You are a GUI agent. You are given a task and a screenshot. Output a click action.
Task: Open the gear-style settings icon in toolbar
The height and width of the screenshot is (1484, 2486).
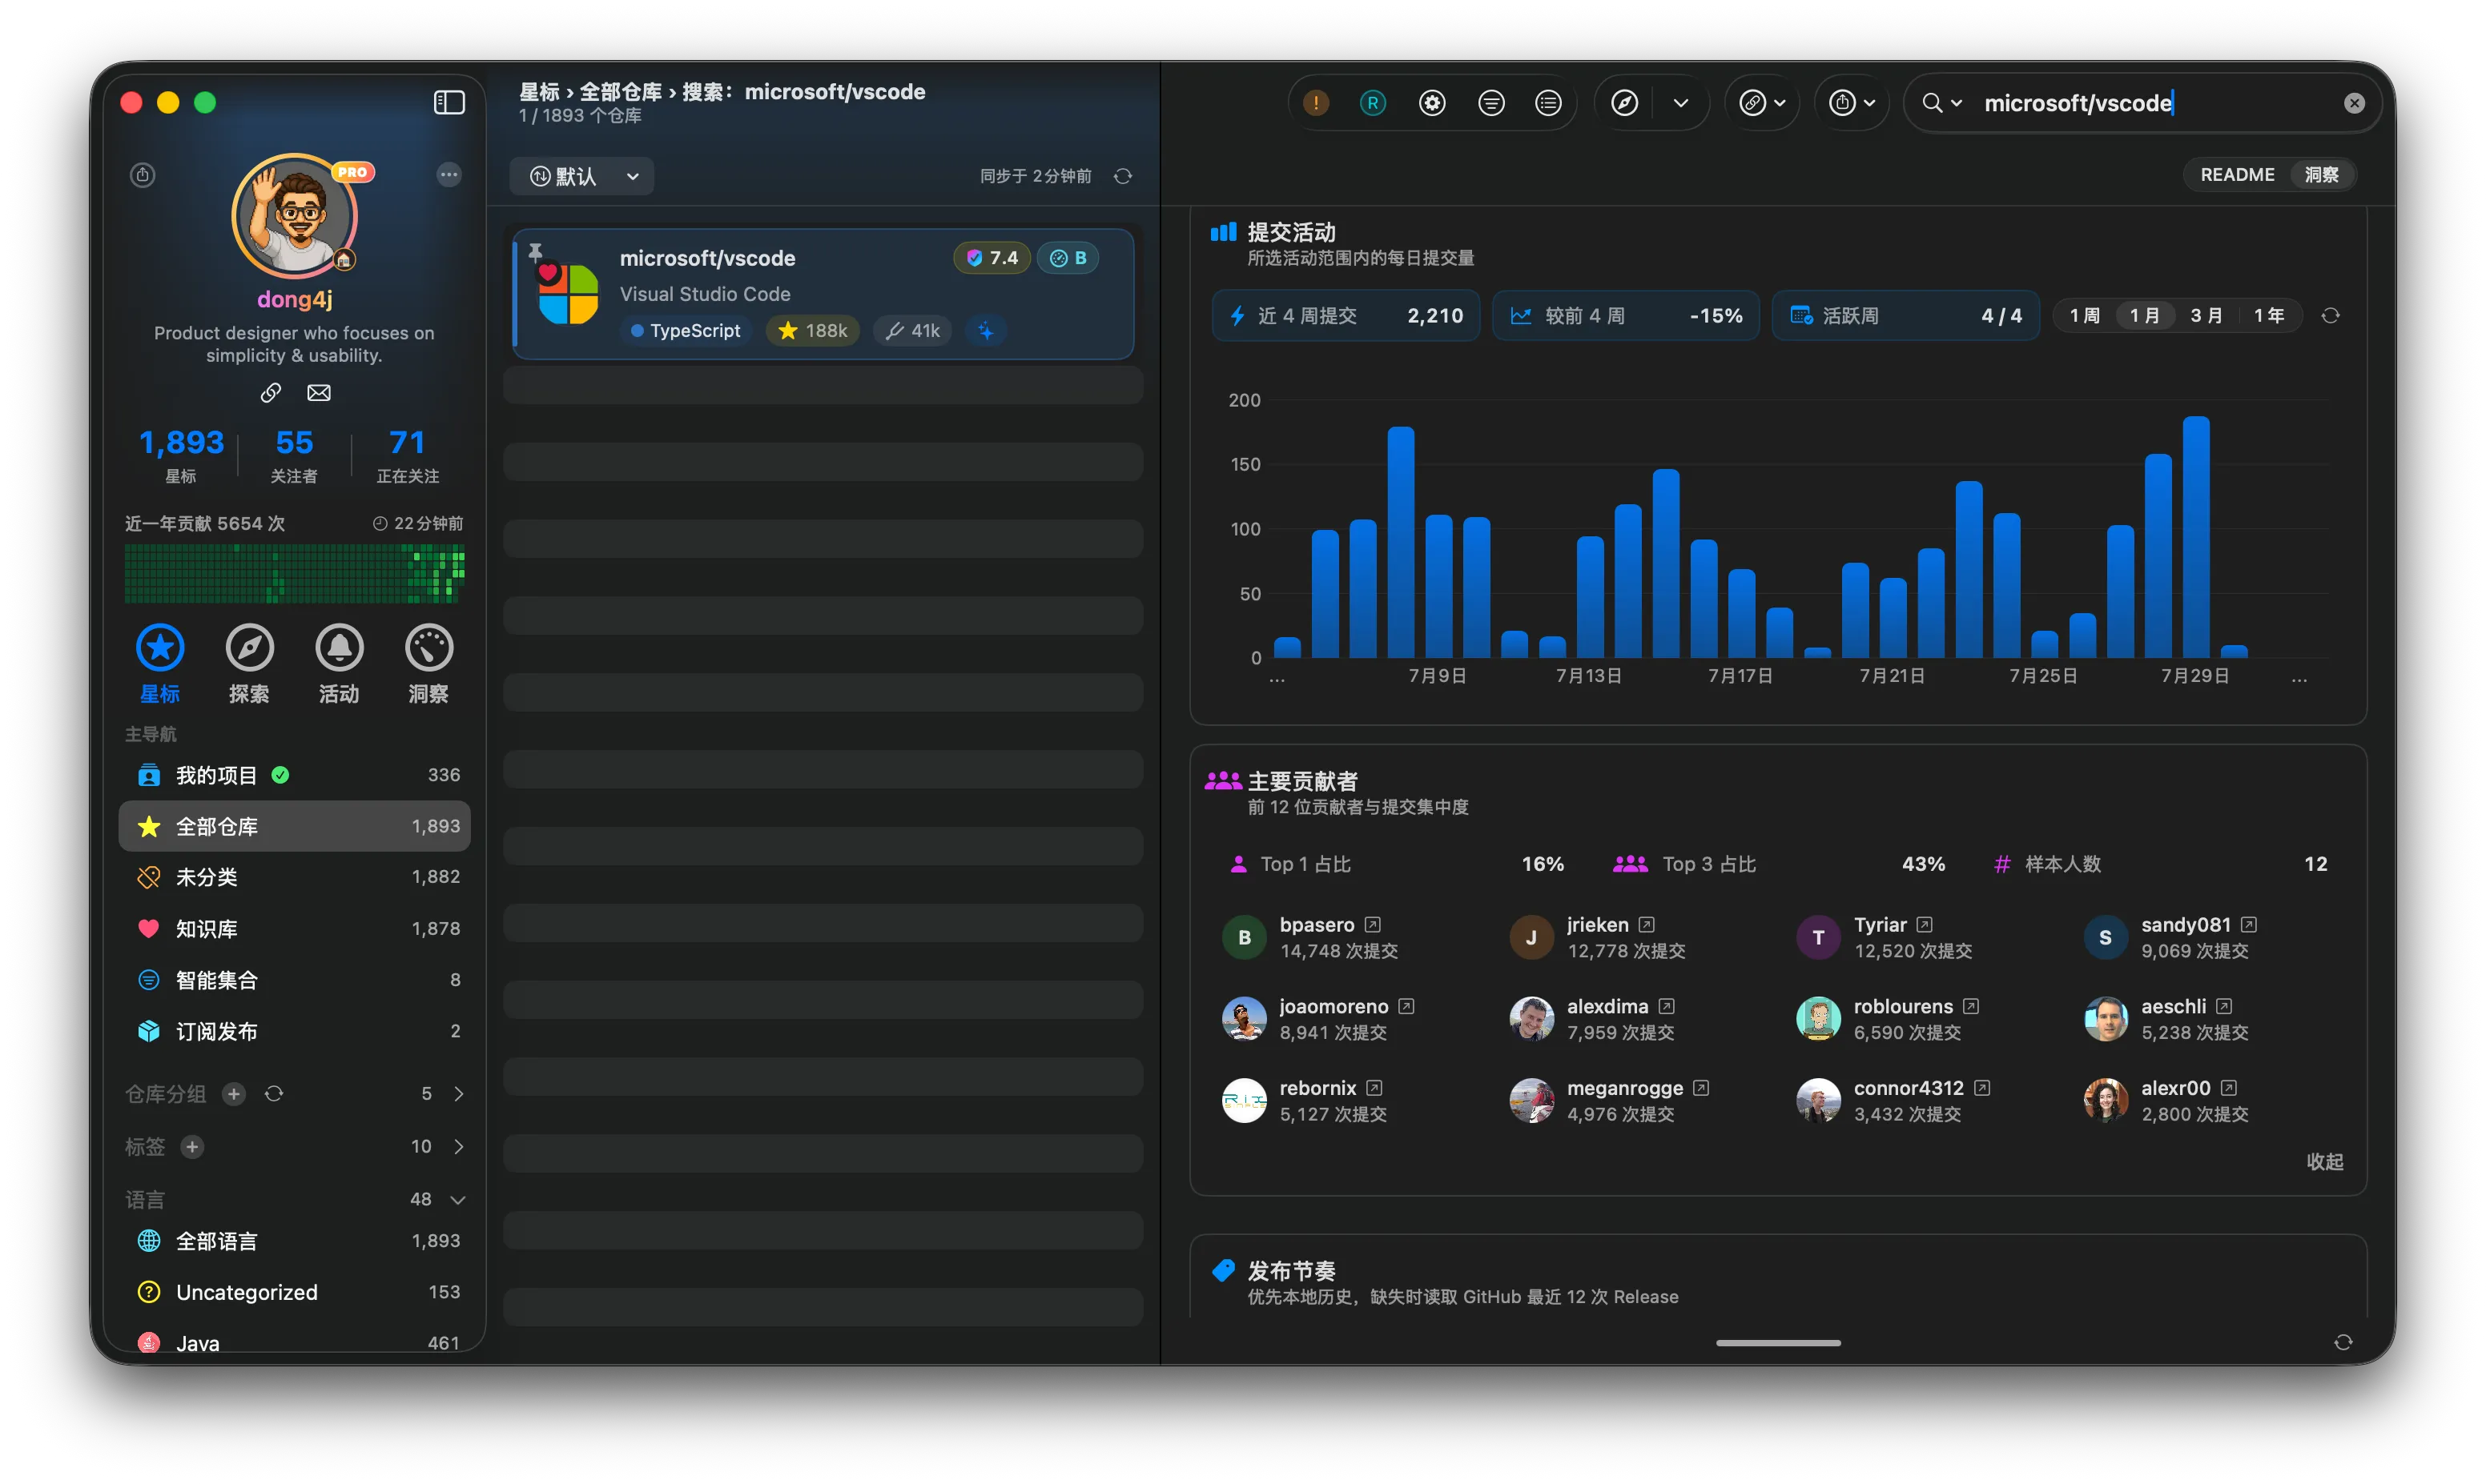(x=1431, y=103)
